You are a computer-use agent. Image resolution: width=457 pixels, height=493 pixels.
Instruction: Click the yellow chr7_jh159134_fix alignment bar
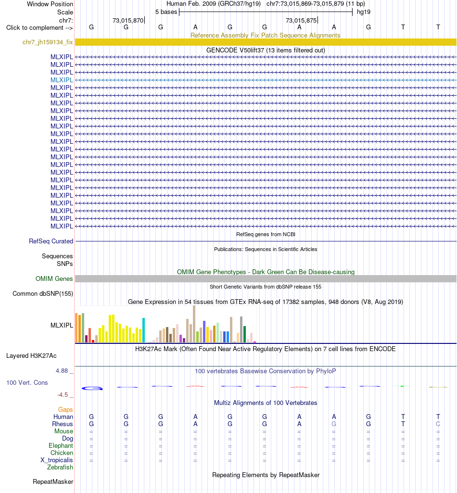[266, 42]
